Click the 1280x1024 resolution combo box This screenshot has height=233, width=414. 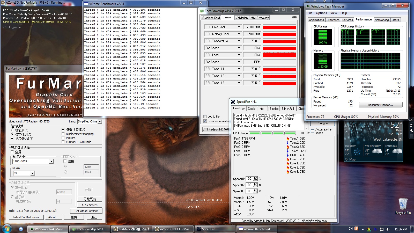pyautogui.click(x=33, y=161)
